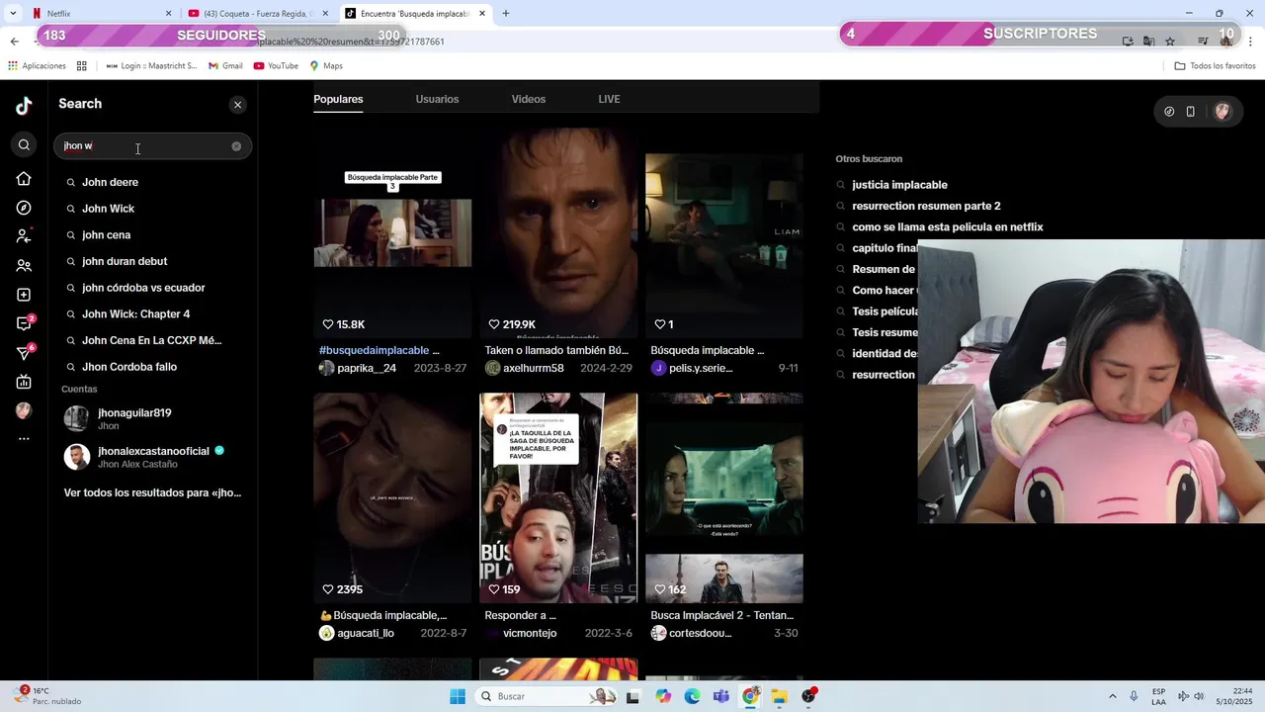The height and width of the screenshot is (712, 1265).
Task: Select the John Wick suggestion
Action: tap(108, 209)
